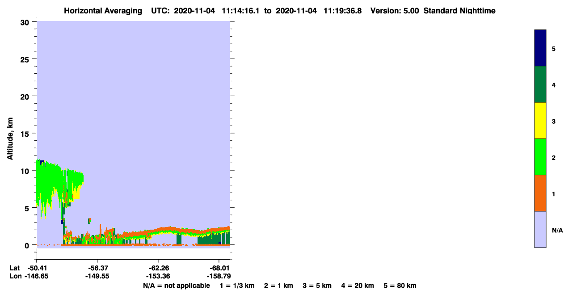This screenshot has width=581, height=298.
Task: Click the longitude value -158.79
Action: [x=219, y=276]
